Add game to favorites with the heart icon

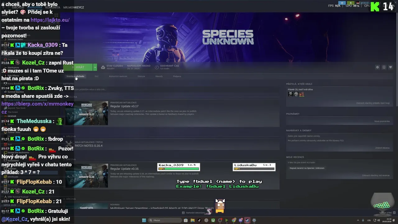tap(391, 67)
